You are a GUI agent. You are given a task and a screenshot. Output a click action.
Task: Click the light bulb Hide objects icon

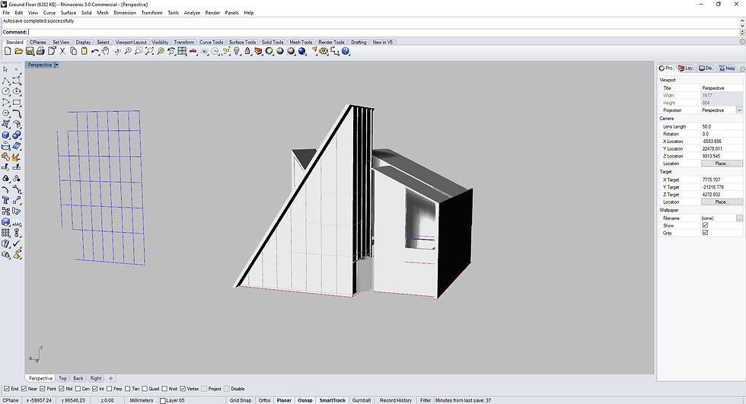237,51
